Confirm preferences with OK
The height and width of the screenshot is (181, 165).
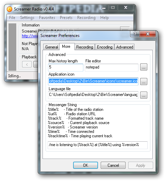(85, 165)
